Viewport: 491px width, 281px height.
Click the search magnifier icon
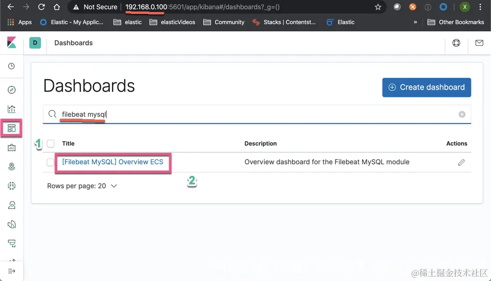click(x=52, y=114)
